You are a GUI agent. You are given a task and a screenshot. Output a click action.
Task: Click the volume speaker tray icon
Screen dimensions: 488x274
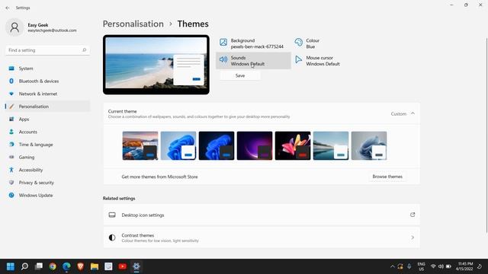441,266
